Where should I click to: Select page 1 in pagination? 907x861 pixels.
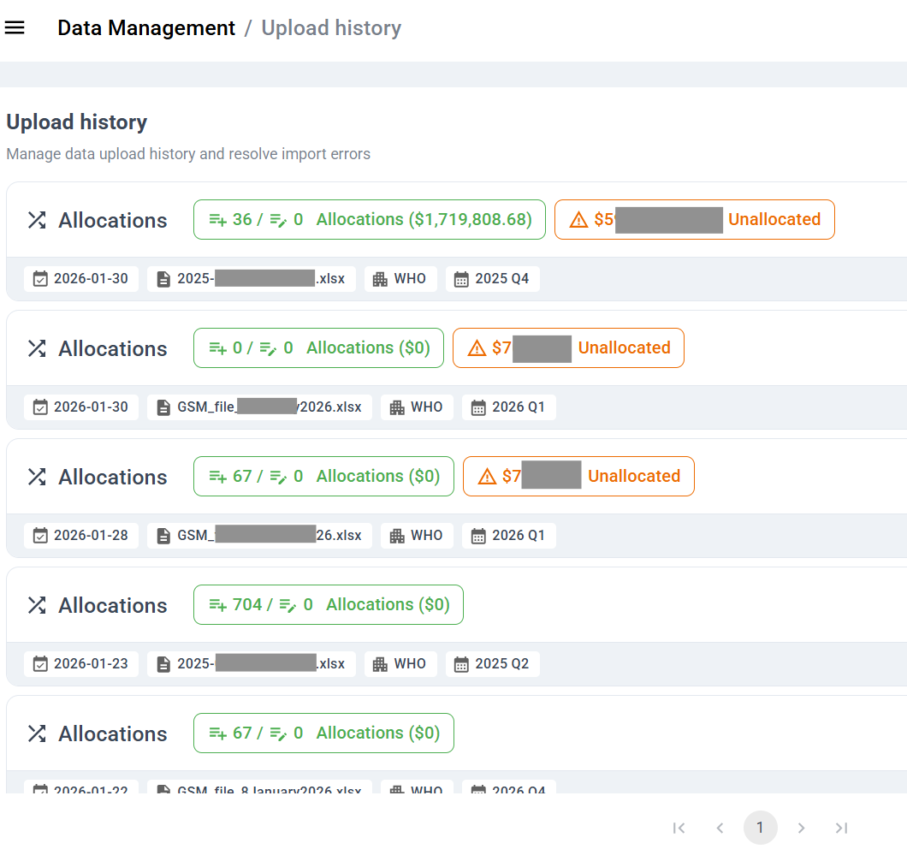[x=760, y=828]
